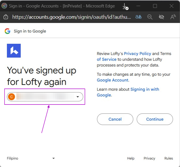Open the Rules footer link
This screenshot has height=167, width=180.
[x=168, y=158]
